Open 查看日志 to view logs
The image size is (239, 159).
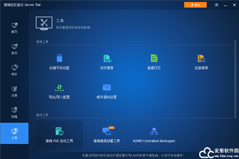[154, 62]
